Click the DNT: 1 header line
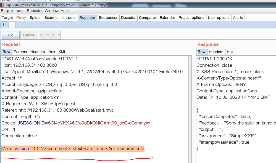The height and width of the screenshot is (163, 276). click(x=8, y=129)
